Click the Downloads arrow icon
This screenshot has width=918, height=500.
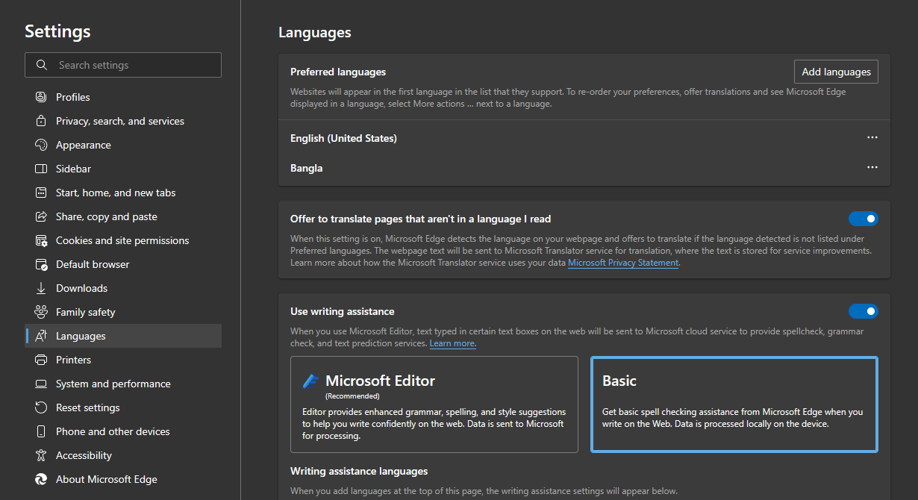(x=41, y=288)
